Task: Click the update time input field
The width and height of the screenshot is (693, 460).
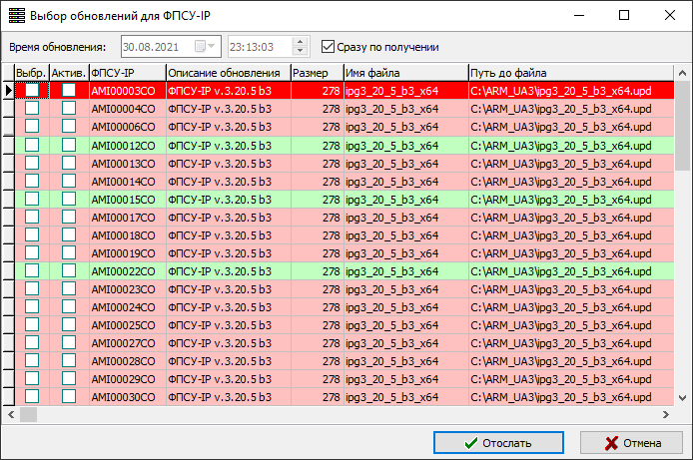Action: 258,47
